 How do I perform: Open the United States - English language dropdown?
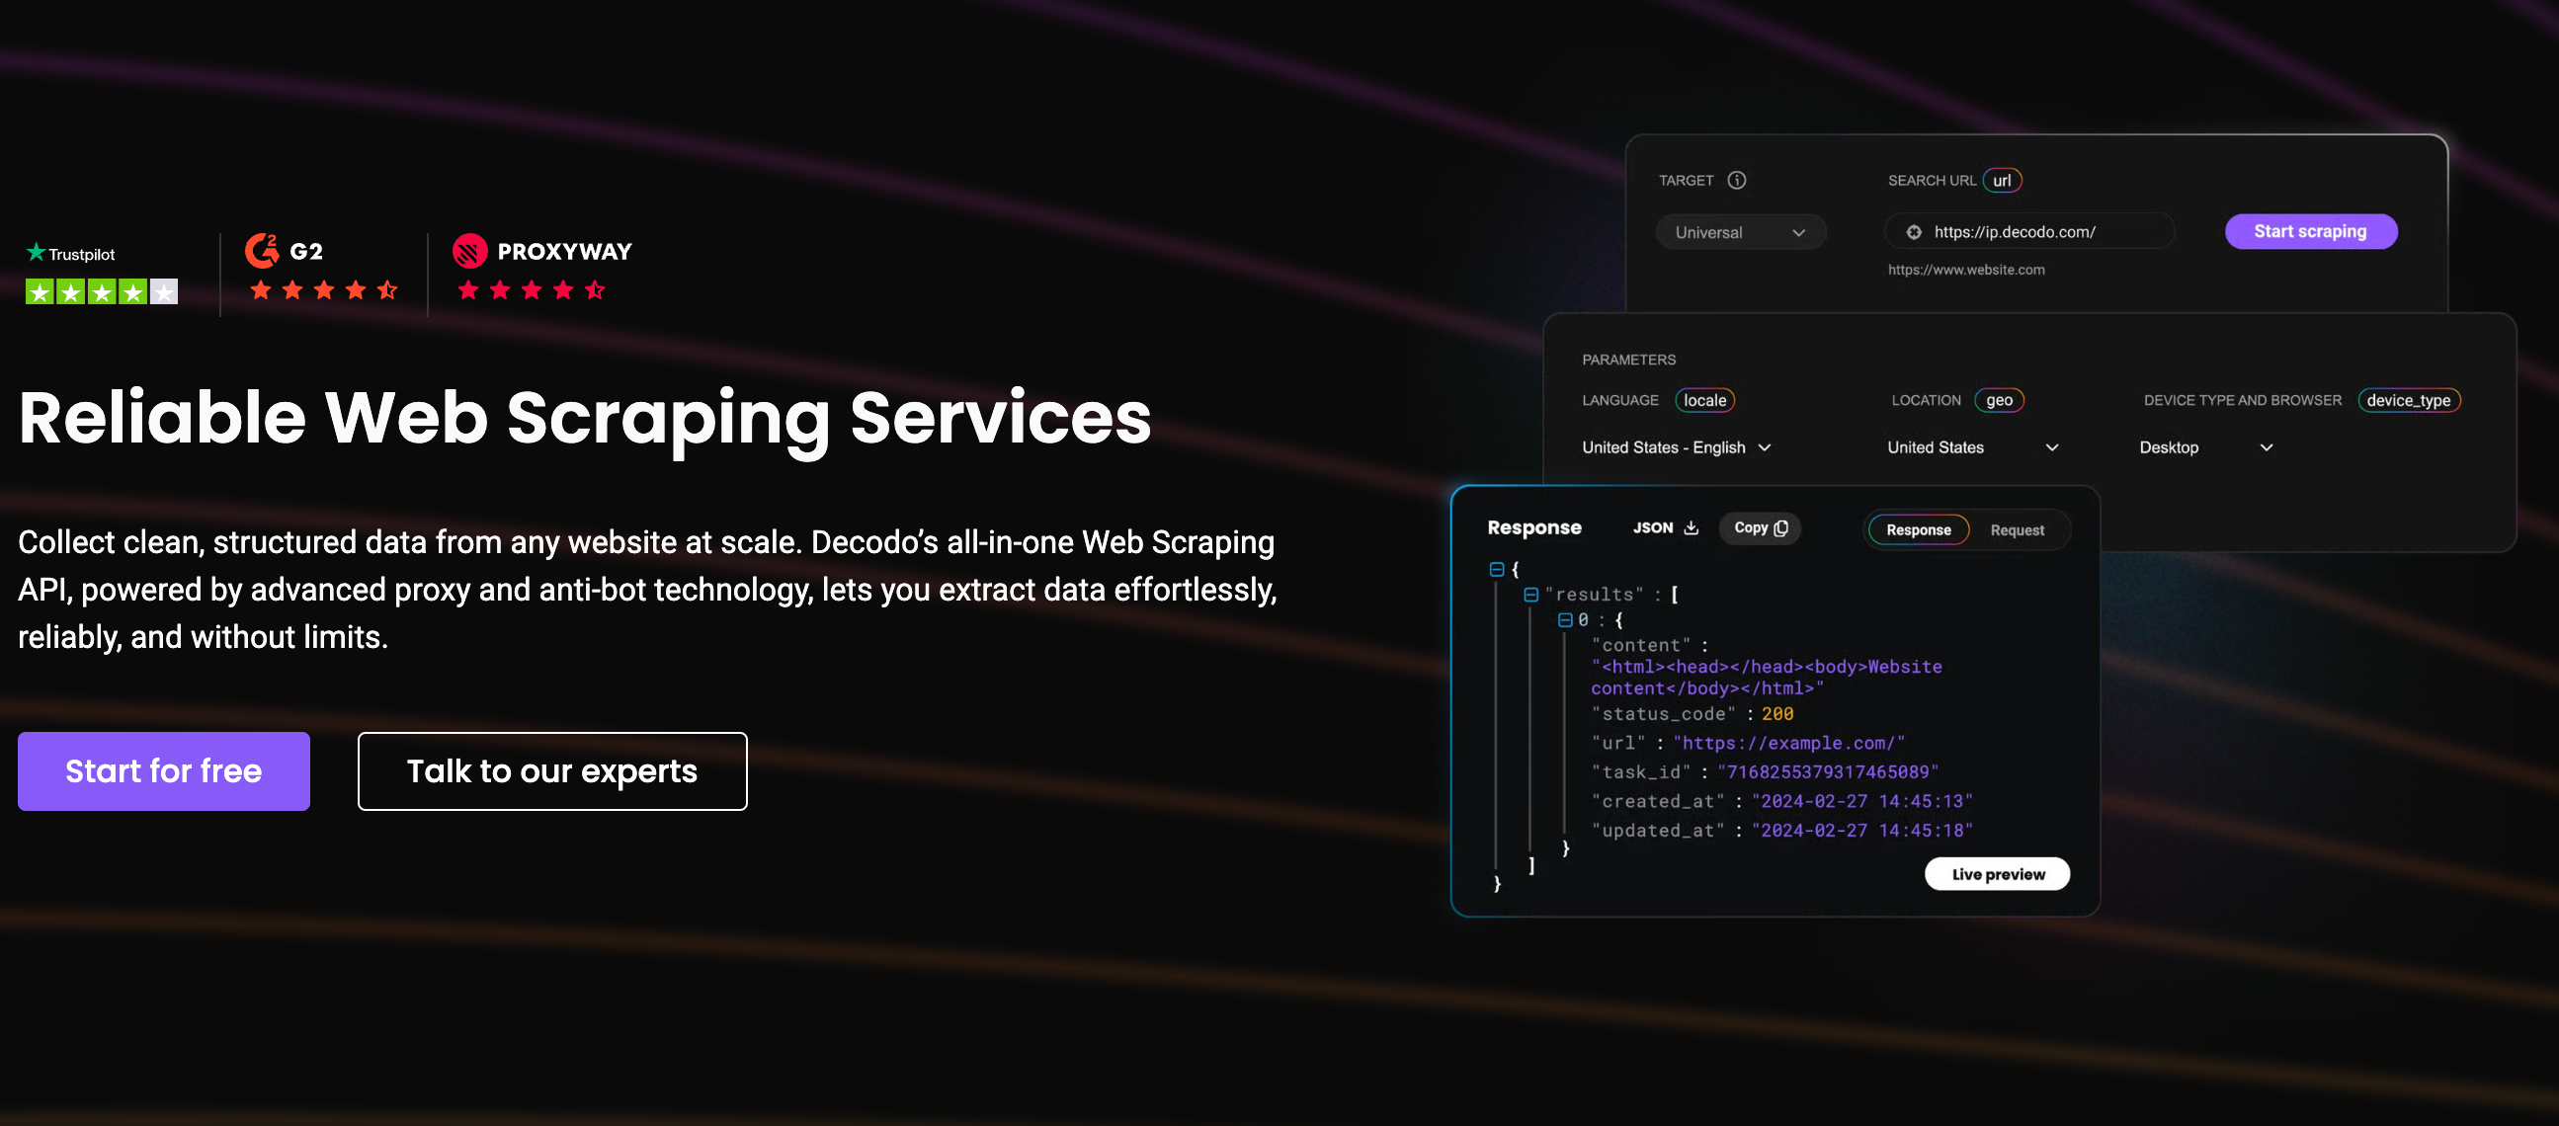click(x=1676, y=446)
